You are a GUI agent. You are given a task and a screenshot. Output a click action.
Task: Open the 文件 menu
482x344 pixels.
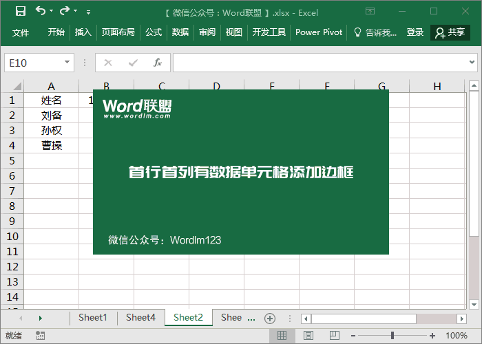pyautogui.click(x=21, y=32)
